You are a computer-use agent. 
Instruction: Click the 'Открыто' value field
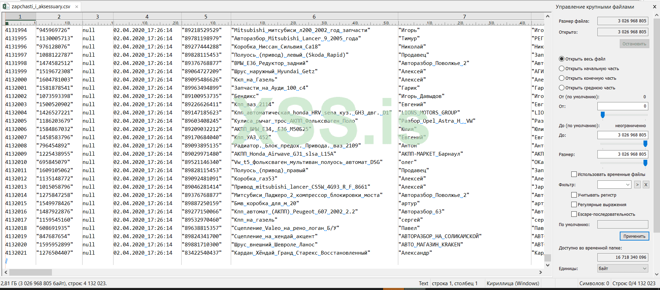tap(623, 32)
